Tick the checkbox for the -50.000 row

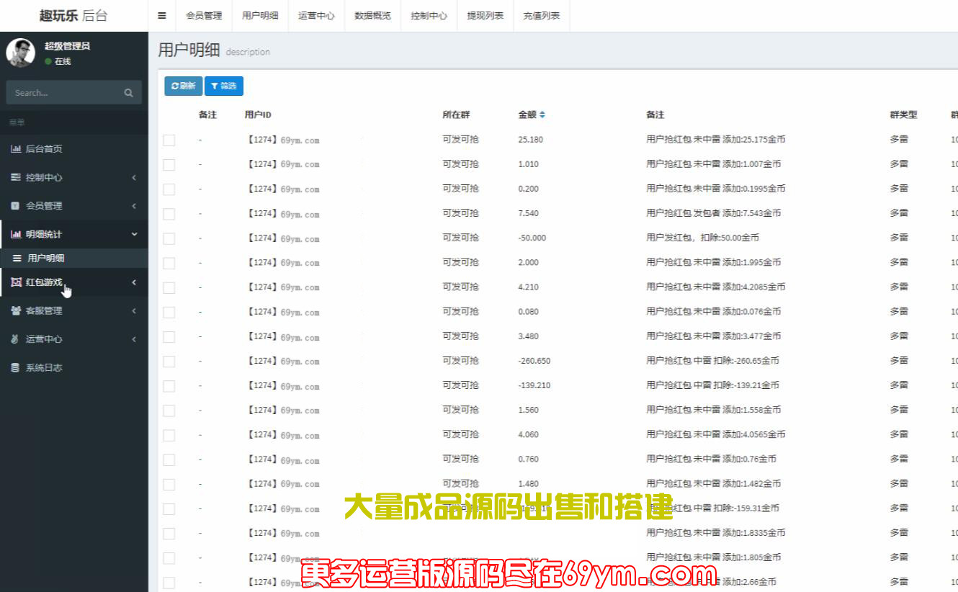pyautogui.click(x=169, y=238)
